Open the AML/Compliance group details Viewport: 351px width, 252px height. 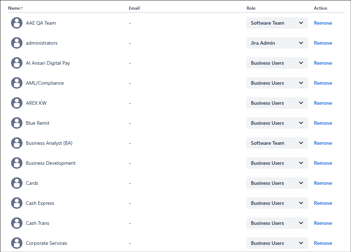point(45,83)
